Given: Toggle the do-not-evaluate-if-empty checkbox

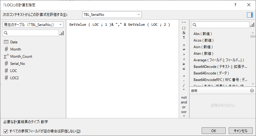Looking at the screenshot, I should pos(6,131).
